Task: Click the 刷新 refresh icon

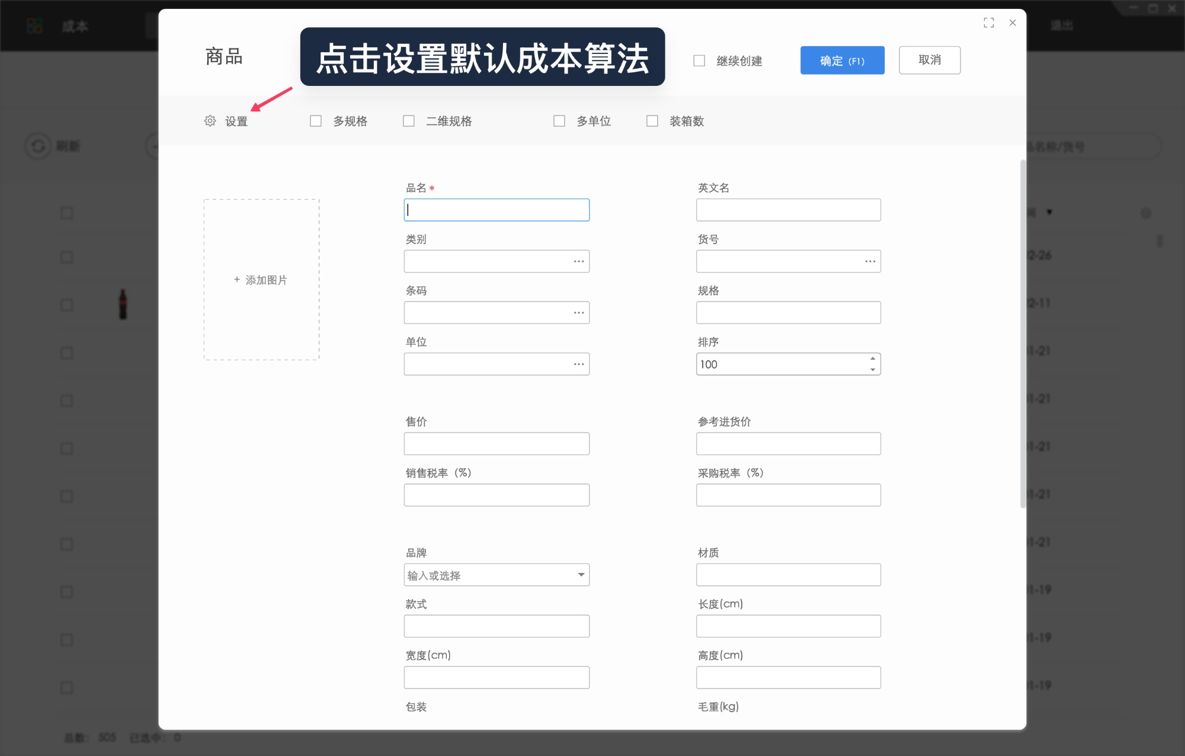Action: (x=39, y=146)
